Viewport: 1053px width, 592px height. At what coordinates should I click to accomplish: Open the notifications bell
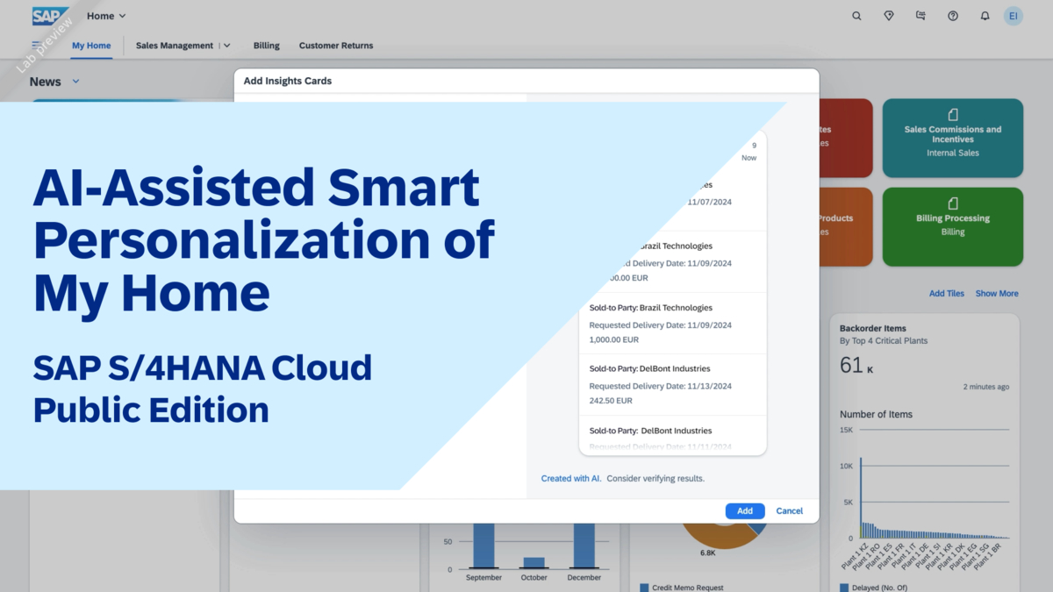[985, 15]
